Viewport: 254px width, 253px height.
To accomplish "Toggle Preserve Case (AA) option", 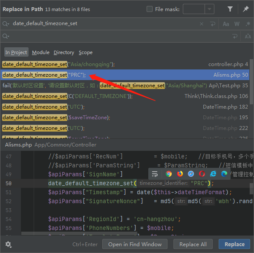I will click(x=248, y=36).
